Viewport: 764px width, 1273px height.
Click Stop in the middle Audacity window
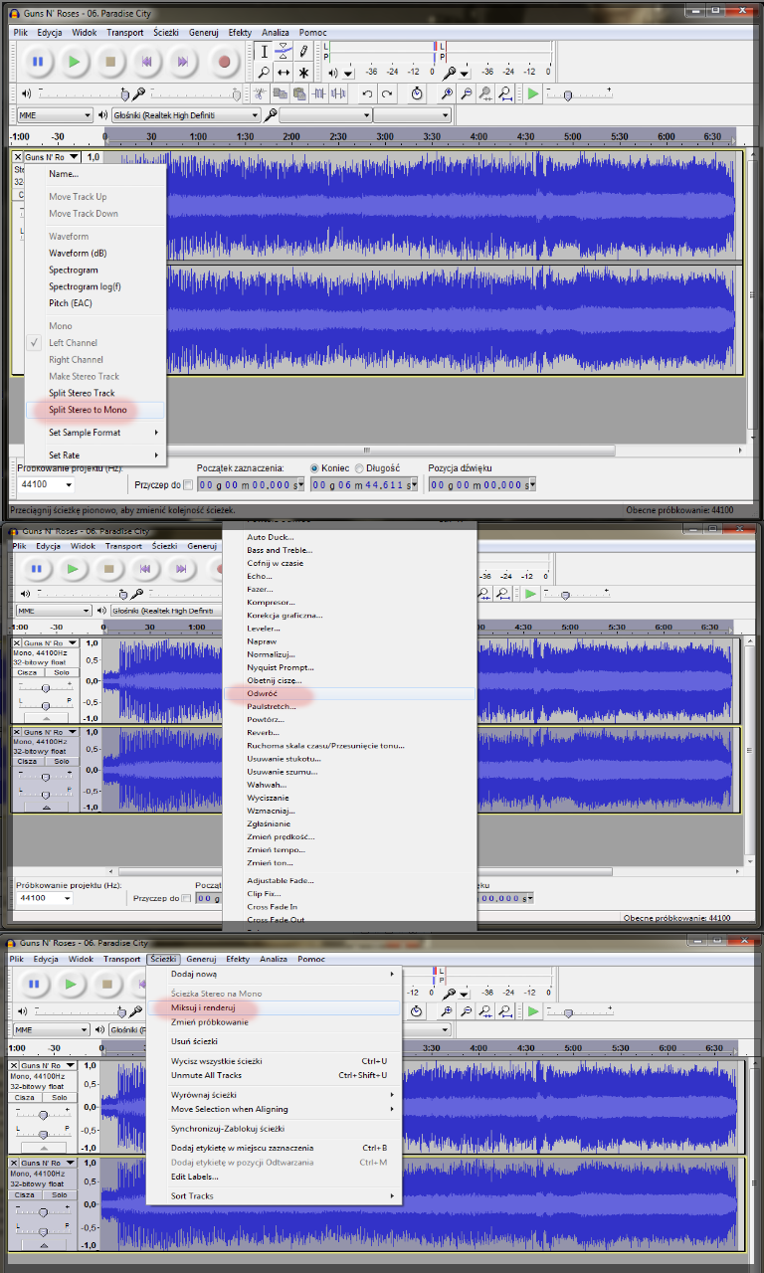point(110,569)
